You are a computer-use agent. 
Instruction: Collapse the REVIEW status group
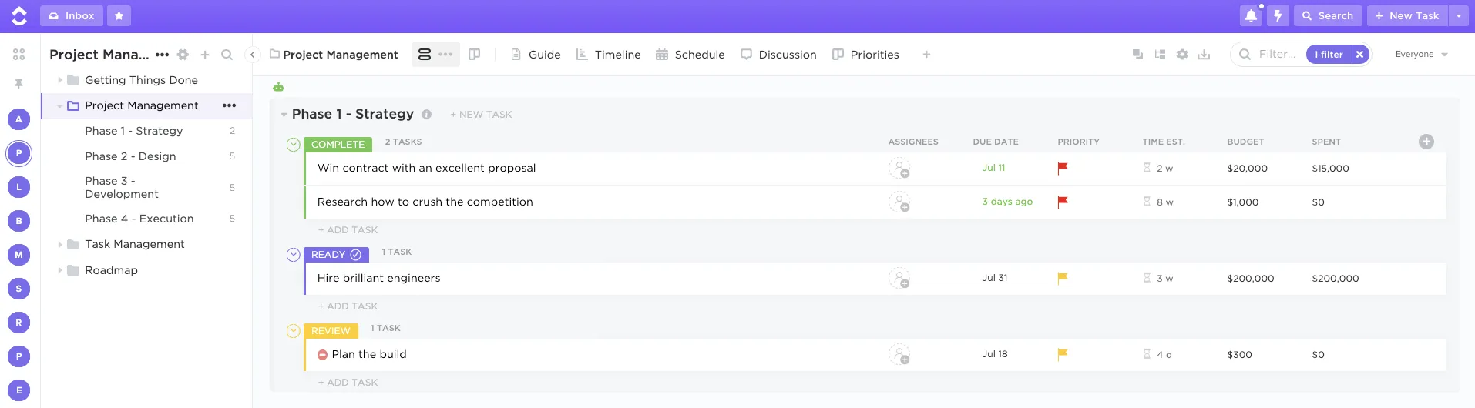[x=294, y=331]
